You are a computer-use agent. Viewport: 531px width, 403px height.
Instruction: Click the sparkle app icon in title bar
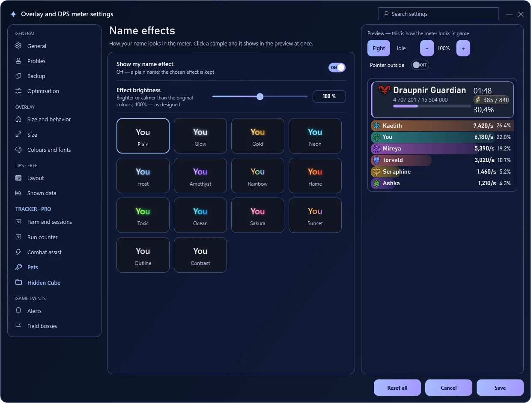(13, 14)
